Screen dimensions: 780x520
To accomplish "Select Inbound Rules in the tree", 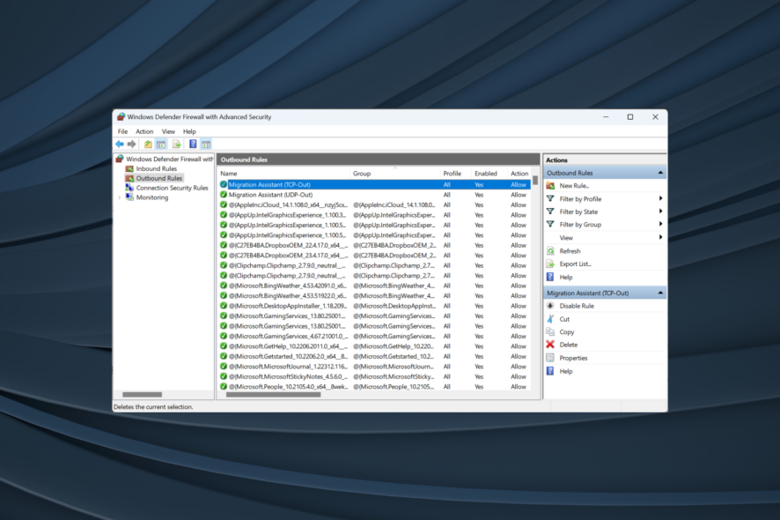I will (156, 169).
